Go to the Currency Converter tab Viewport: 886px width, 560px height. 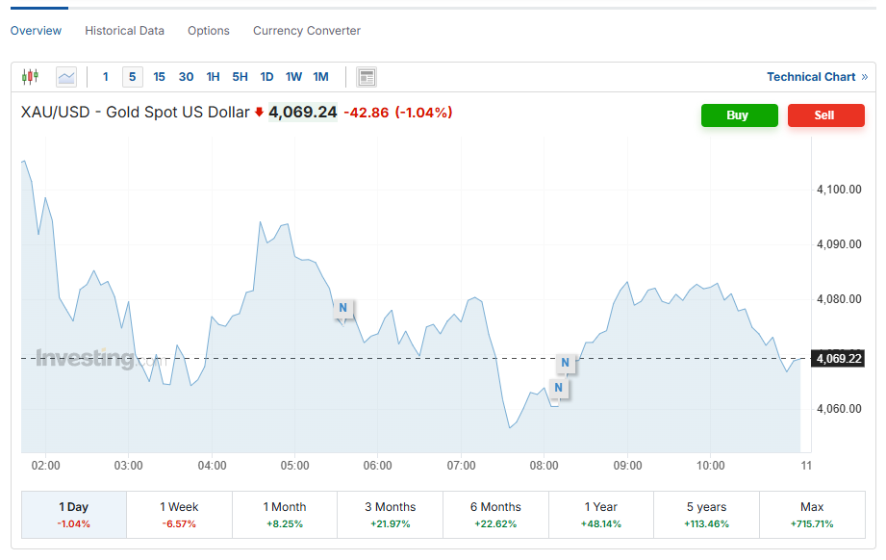click(x=307, y=31)
